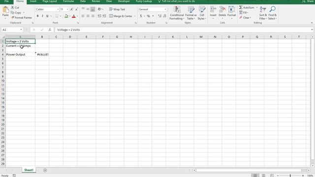
Task: Apply the dollar Accounting Number Format
Action: pos(141,16)
